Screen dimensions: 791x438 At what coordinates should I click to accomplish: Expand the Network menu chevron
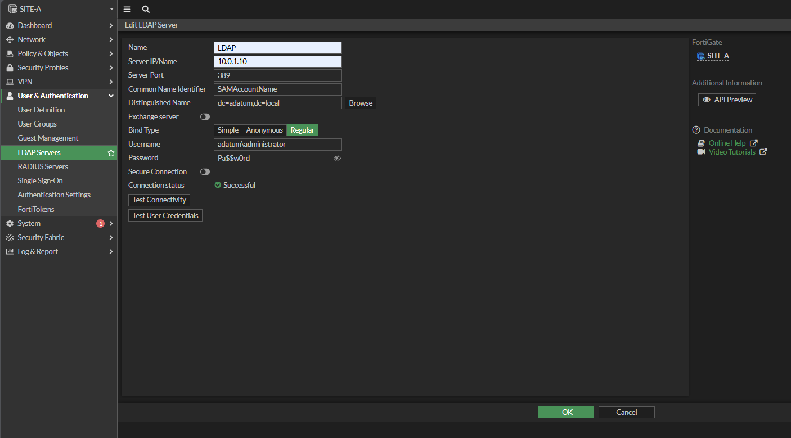pyautogui.click(x=111, y=40)
